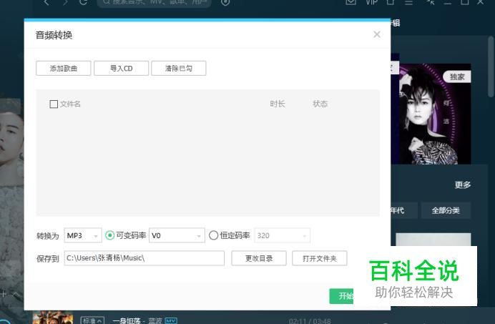Click the 时长 column header

coord(278,104)
